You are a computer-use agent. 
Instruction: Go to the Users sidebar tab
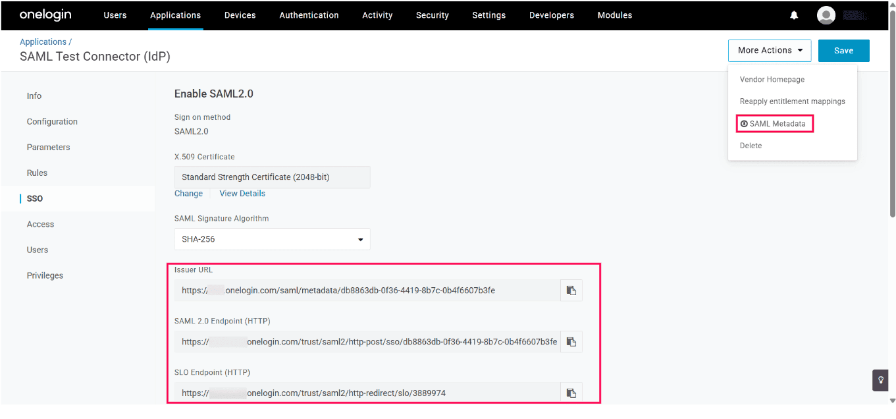pyautogui.click(x=38, y=250)
